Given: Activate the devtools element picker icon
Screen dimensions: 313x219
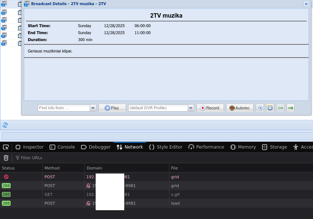Looking at the screenshot, I should coord(6,147).
